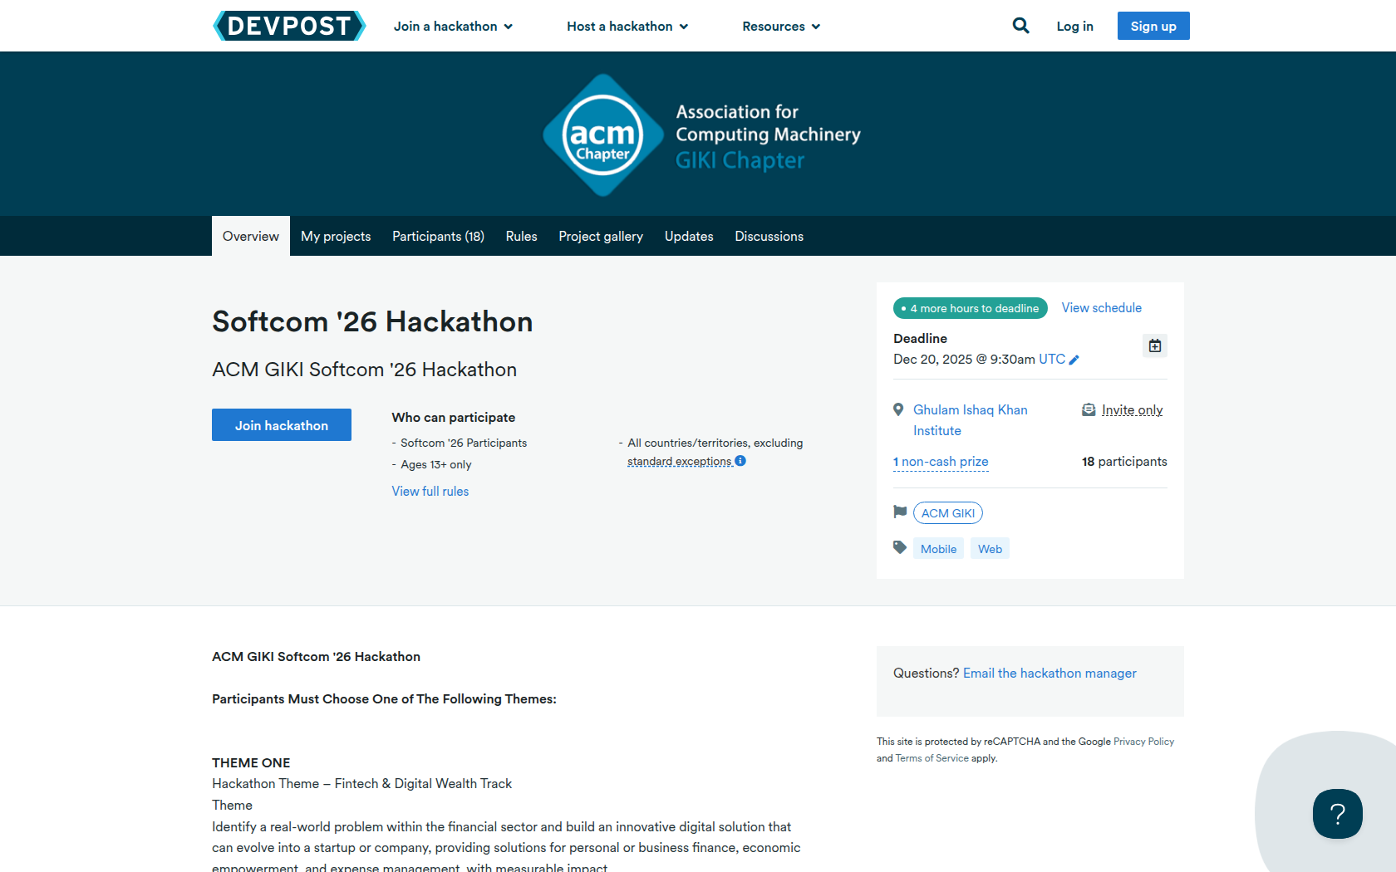Open the Project gallery tab

[x=601, y=237]
